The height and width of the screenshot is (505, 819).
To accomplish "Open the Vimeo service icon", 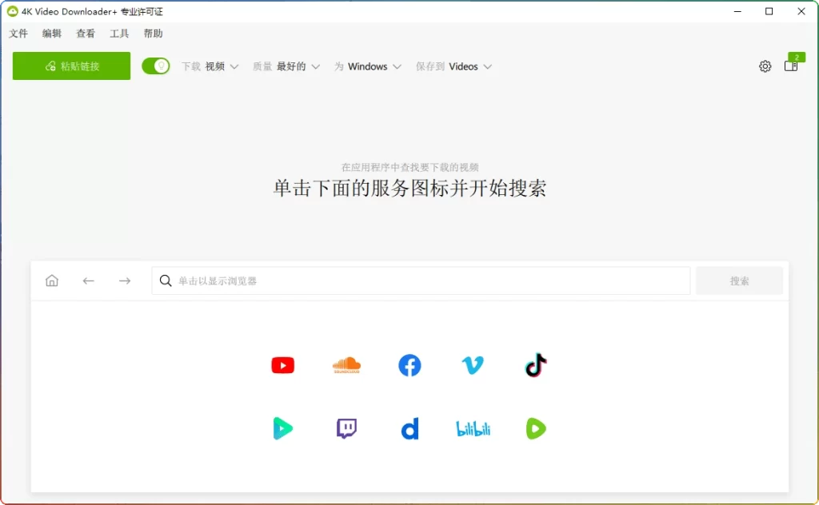I will pyautogui.click(x=473, y=365).
